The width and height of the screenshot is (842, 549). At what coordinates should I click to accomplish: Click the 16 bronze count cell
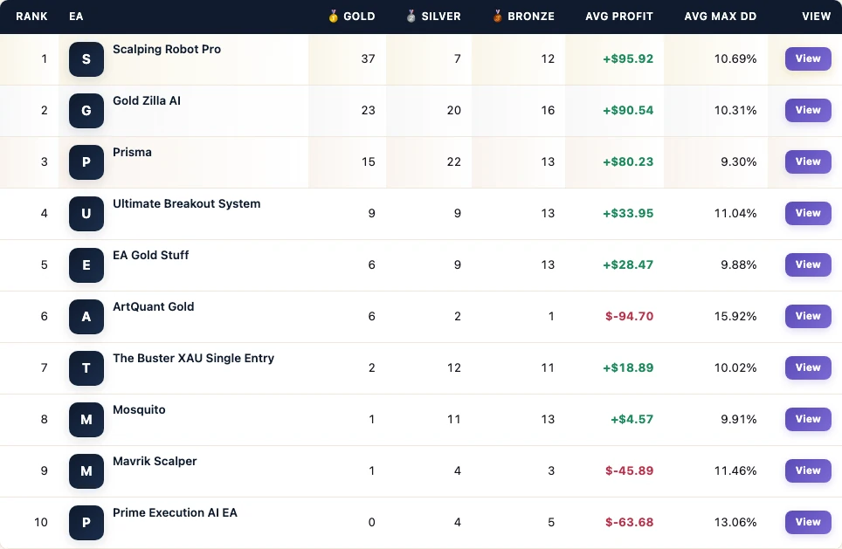[x=548, y=111]
